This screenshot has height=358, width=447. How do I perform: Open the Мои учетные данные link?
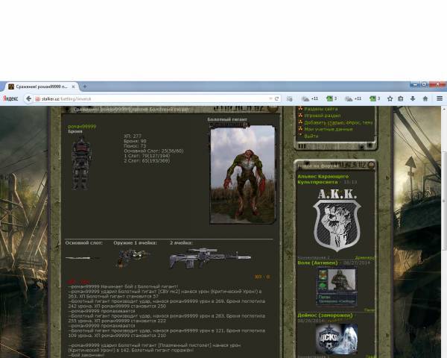click(x=328, y=129)
